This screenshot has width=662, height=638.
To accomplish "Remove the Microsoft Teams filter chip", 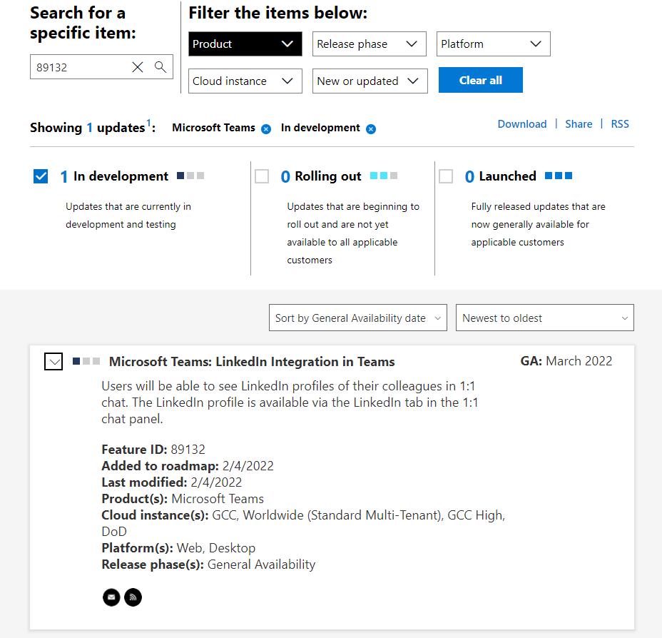I will pyautogui.click(x=266, y=129).
